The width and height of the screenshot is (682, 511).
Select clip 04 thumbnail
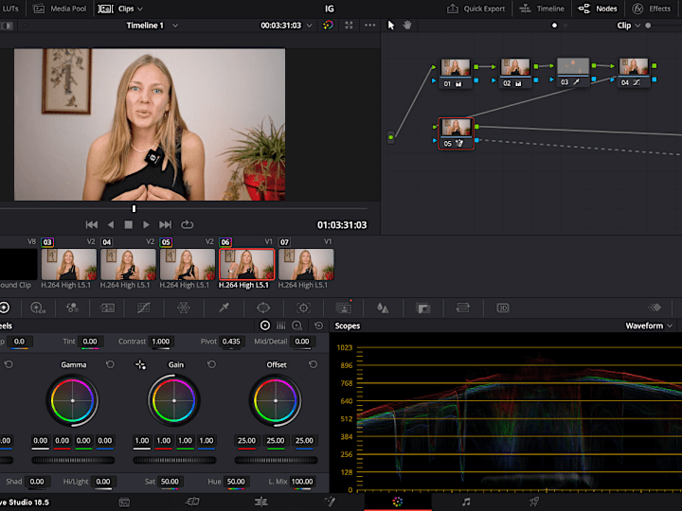[128, 264]
